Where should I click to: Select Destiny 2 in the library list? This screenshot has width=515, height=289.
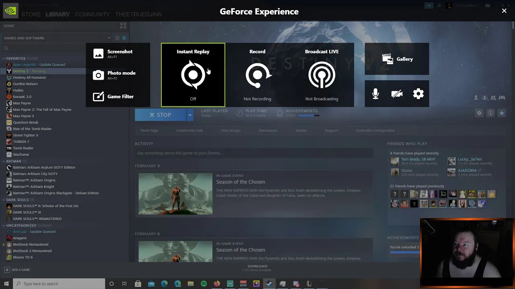tap(29, 71)
